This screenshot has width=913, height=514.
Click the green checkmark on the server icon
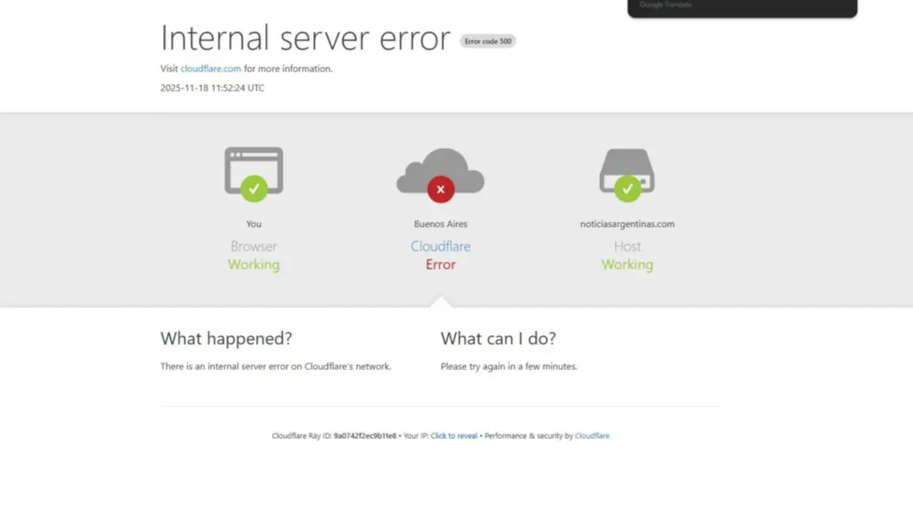click(627, 189)
